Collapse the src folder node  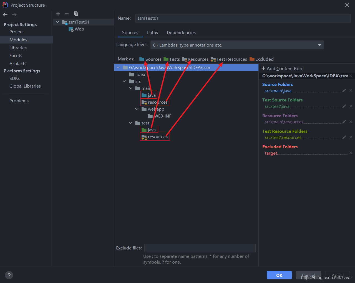click(x=124, y=81)
